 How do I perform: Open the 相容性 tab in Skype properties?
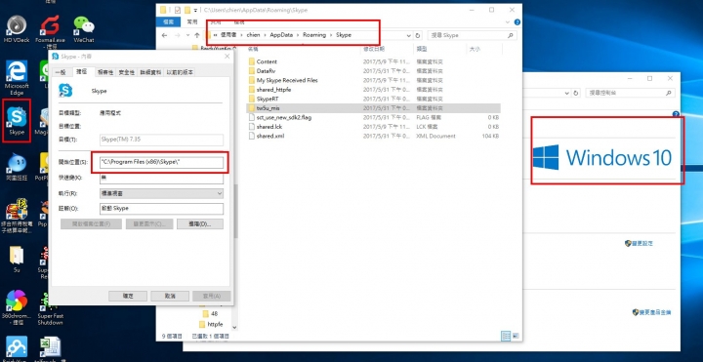[105, 72]
